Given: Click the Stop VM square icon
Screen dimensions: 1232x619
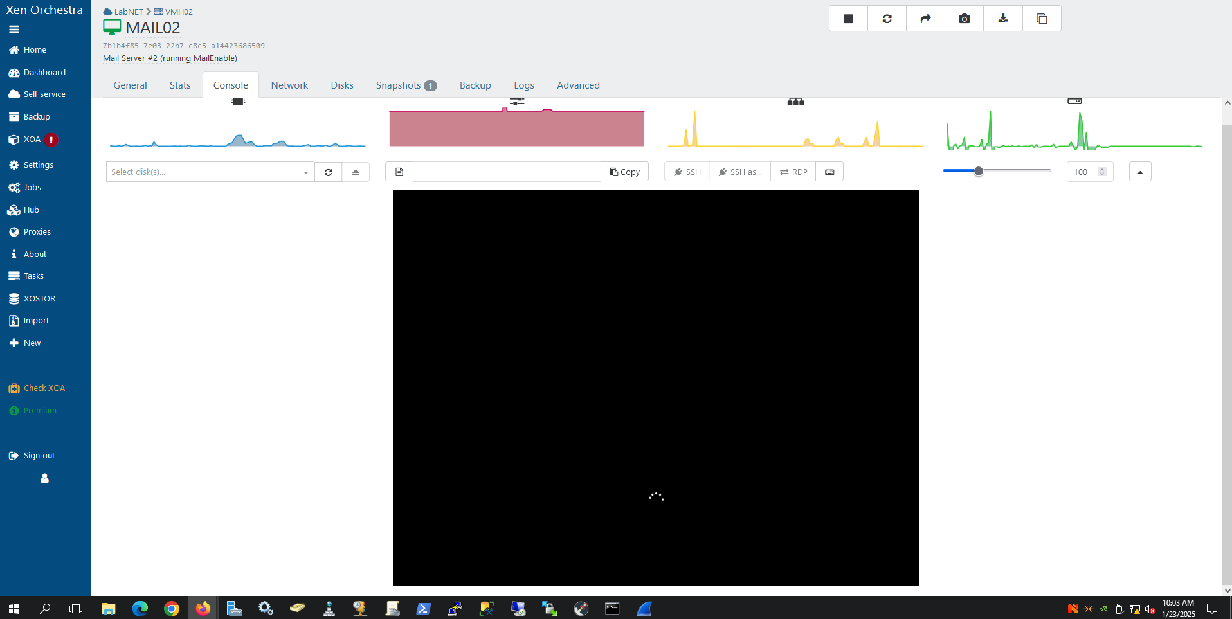Looking at the screenshot, I should point(848,19).
